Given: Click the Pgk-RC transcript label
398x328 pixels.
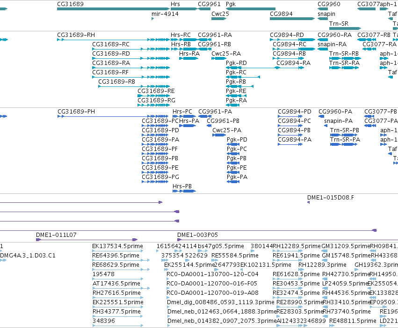Looking at the screenshot, I should pyautogui.click(x=236, y=72).
